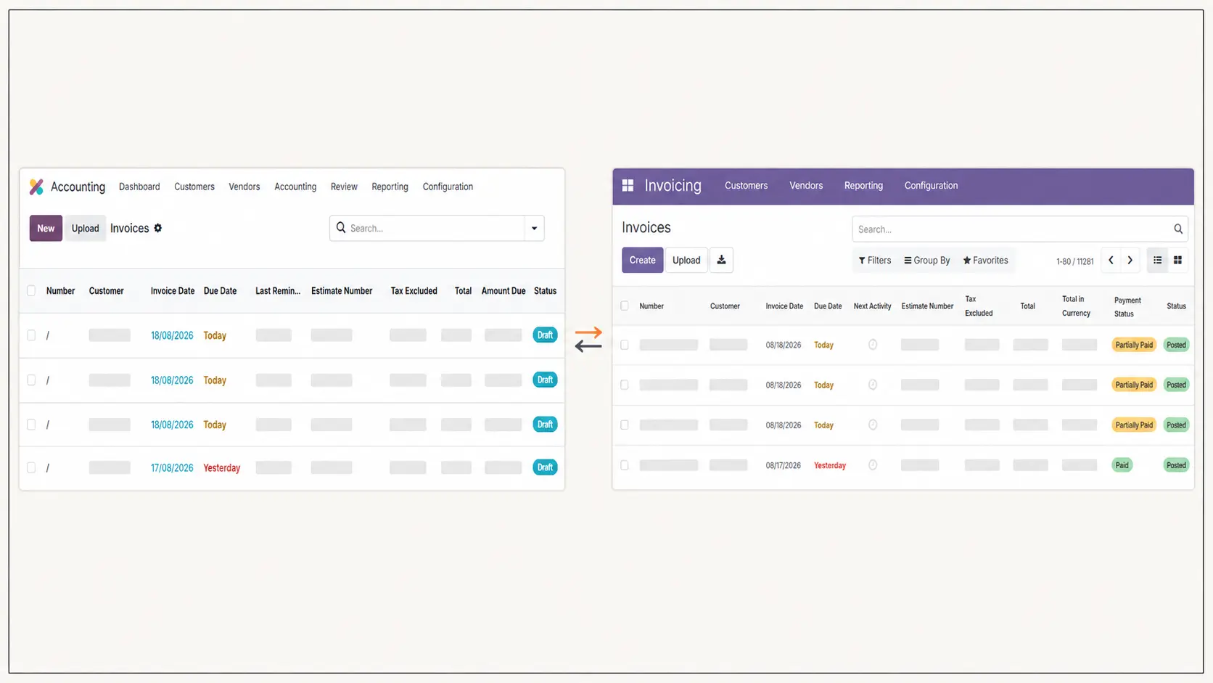Open the Group By dropdown in Invoicing

tap(927, 261)
